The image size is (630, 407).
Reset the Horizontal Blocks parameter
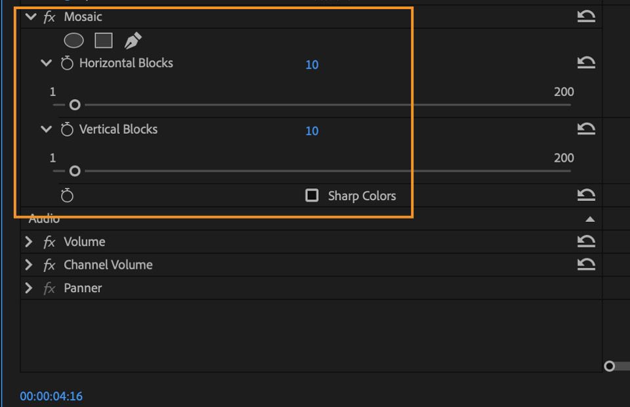[x=586, y=62]
